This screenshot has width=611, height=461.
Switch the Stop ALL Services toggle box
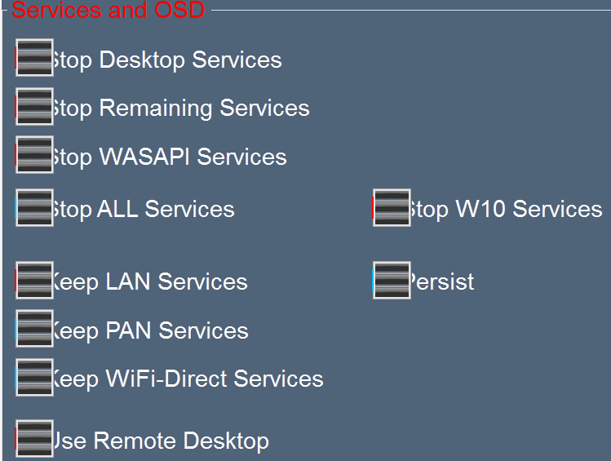(34, 208)
